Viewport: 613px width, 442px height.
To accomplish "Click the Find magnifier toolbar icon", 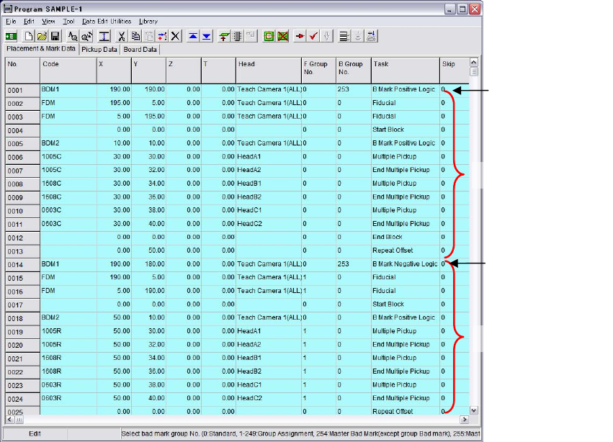I will 73,35.
